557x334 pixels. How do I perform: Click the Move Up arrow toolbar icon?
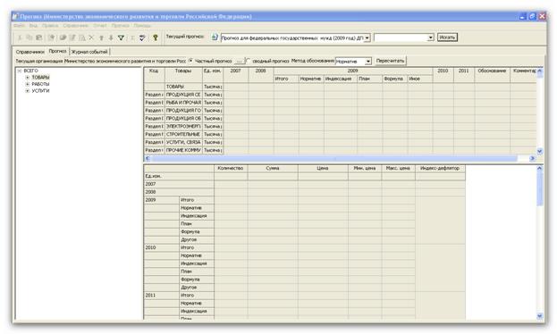[x=101, y=38]
